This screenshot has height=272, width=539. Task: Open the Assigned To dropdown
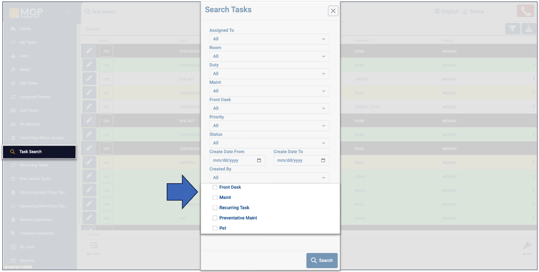269,39
